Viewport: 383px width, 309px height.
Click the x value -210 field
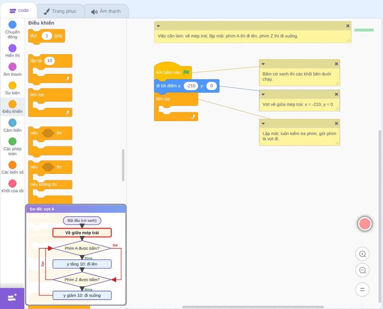191,86
